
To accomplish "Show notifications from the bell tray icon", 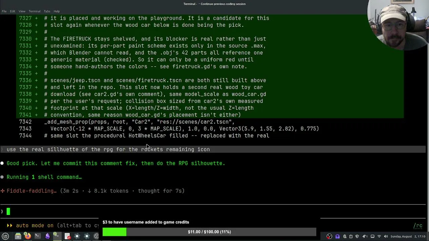I will click(365, 236).
